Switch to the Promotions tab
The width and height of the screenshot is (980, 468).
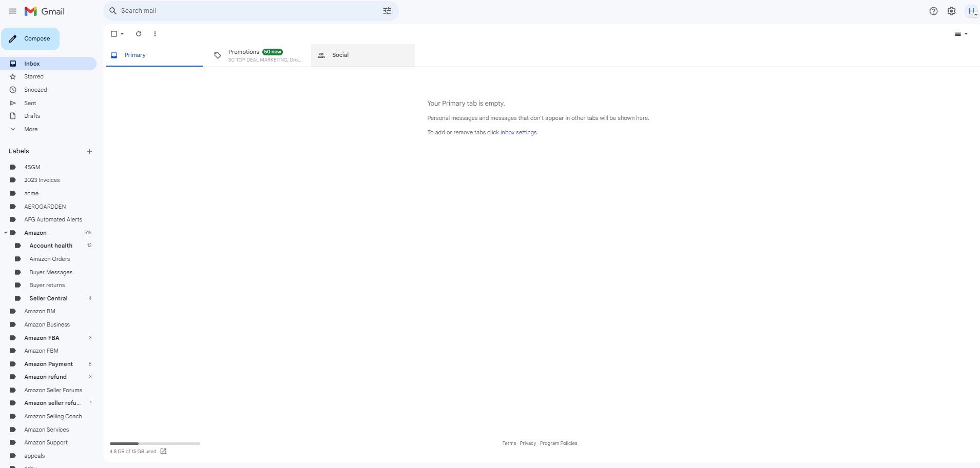(259, 55)
